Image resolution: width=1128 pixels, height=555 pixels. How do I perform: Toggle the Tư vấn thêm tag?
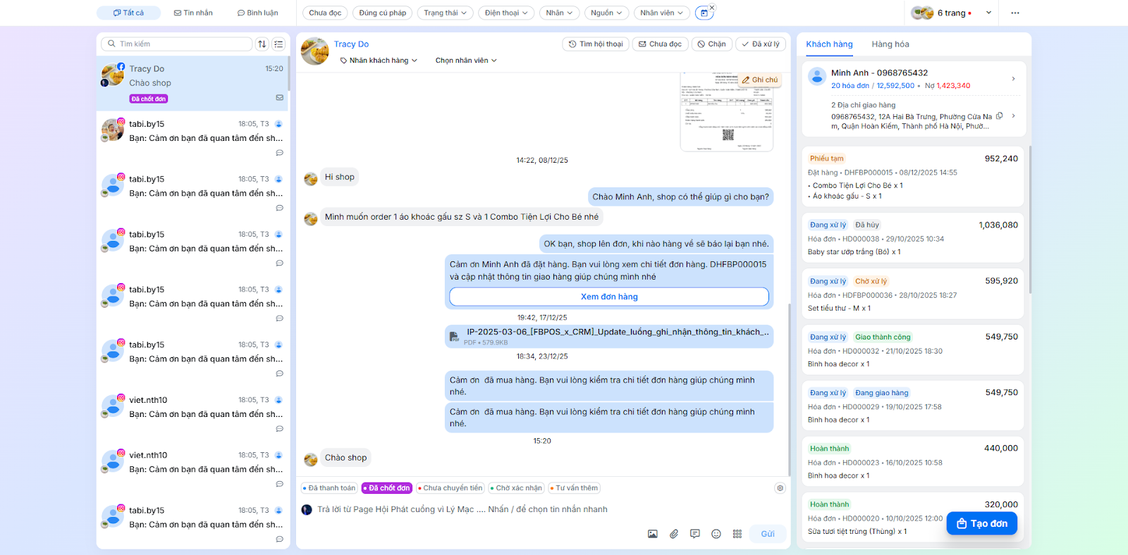pos(574,488)
